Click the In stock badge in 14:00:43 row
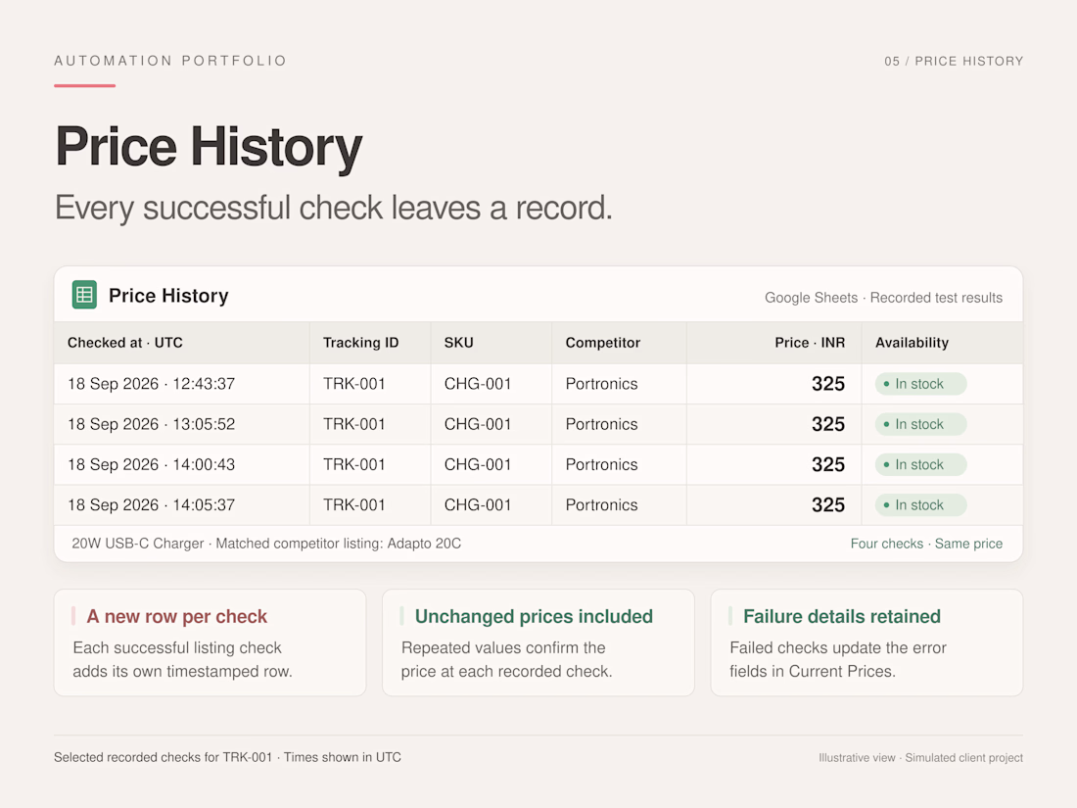Screen dimensions: 1077x808 coord(920,464)
